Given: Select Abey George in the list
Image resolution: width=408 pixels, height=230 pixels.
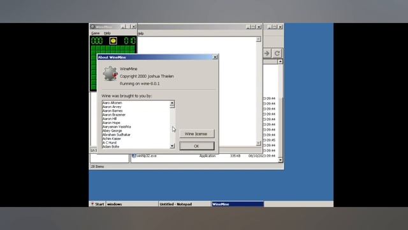Looking at the screenshot, I should [112, 130].
